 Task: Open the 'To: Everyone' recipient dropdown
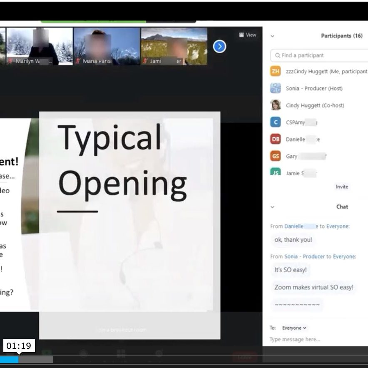point(294,328)
